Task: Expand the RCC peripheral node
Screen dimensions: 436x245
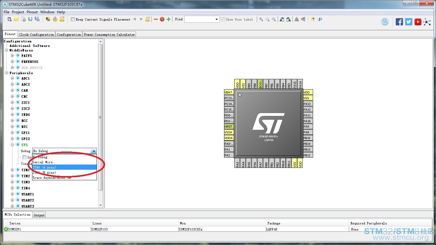Action: 12,121
